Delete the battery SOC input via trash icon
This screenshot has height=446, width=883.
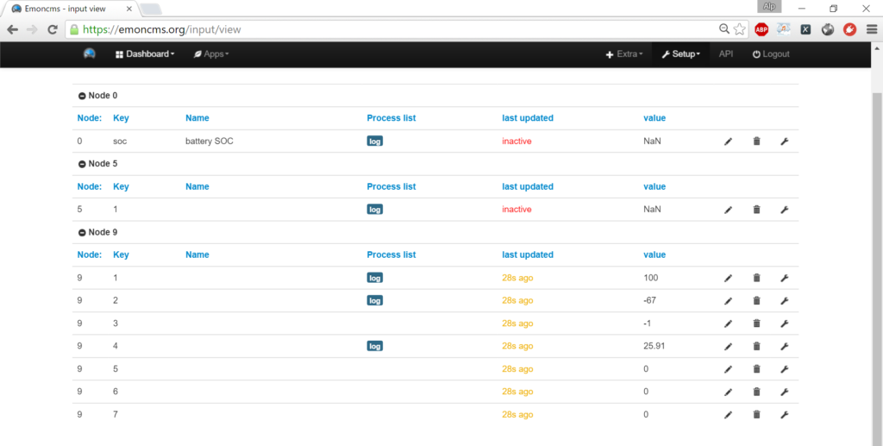coord(756,141)
